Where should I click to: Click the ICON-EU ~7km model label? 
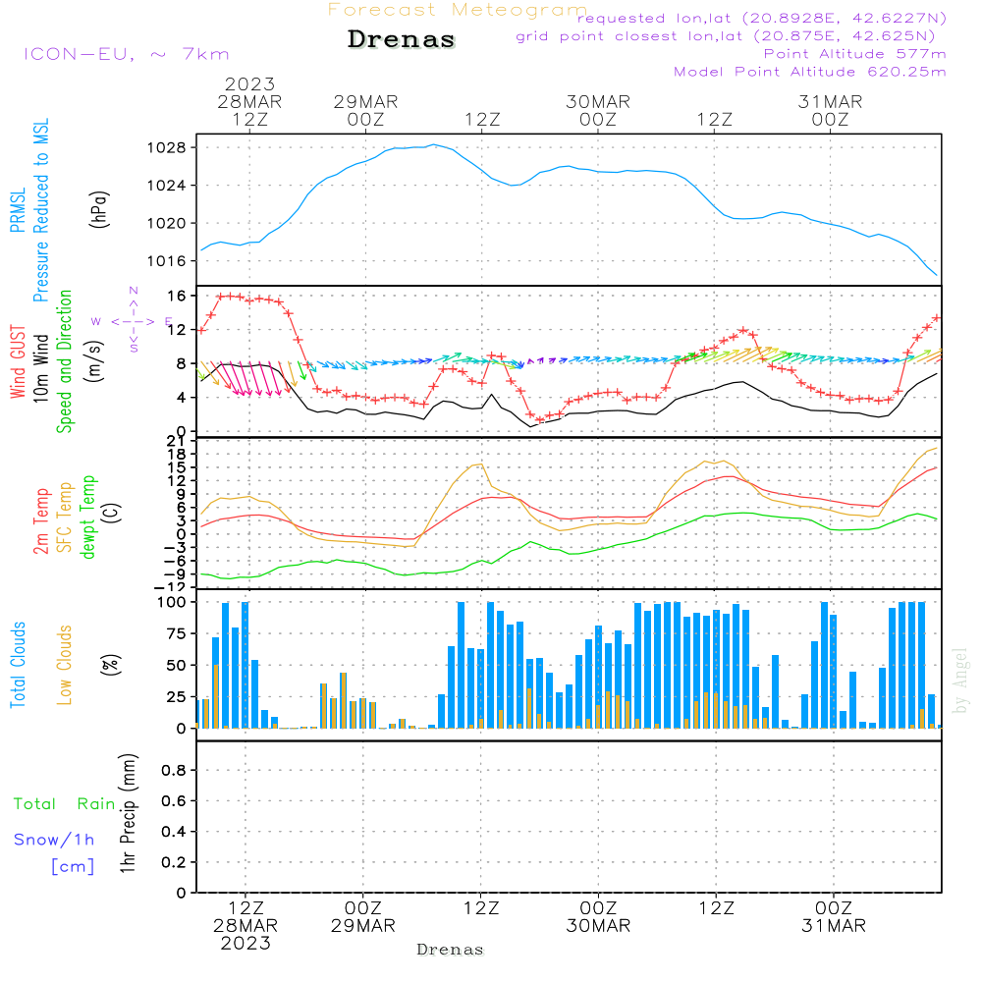(127, 54)
